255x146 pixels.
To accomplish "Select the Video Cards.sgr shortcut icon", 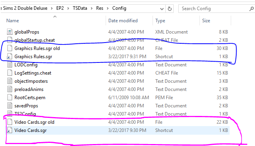I will pyautogui.click(x=10, y=130).
